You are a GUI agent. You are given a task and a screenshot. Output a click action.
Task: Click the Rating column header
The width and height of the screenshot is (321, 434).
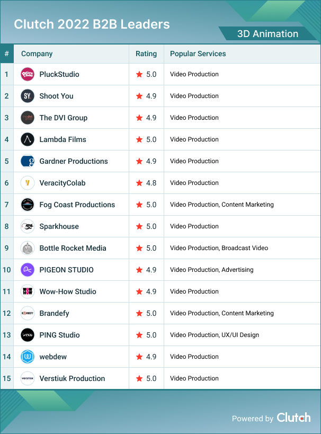146,54
